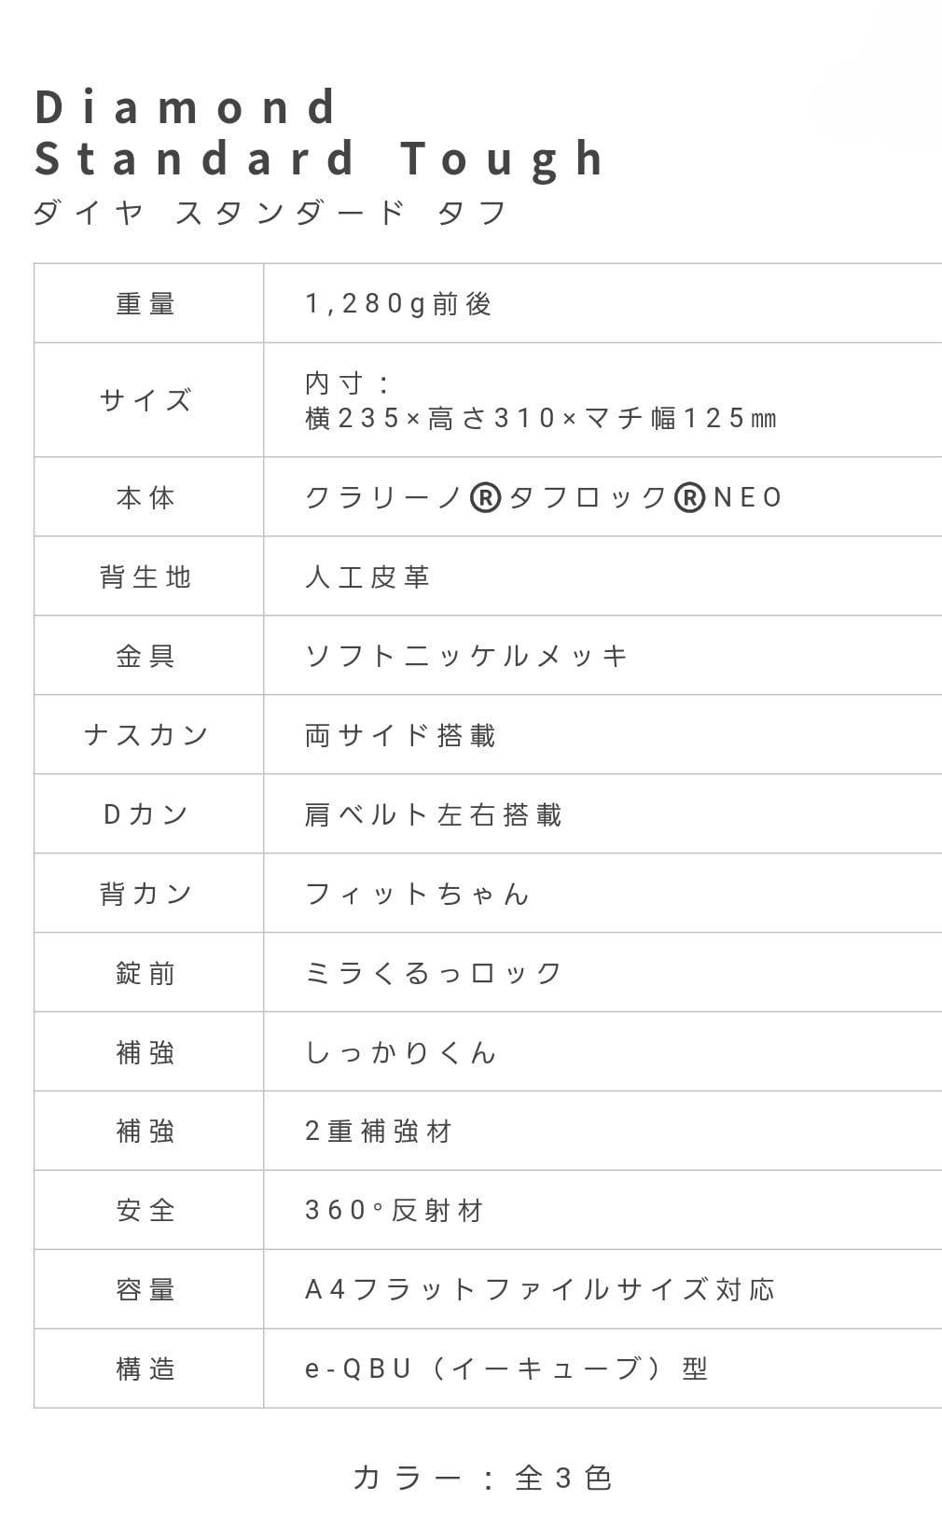Click the 2重補強材 value
The width and height of the screenshot is (942, 1528).
tap(379, 1132)
